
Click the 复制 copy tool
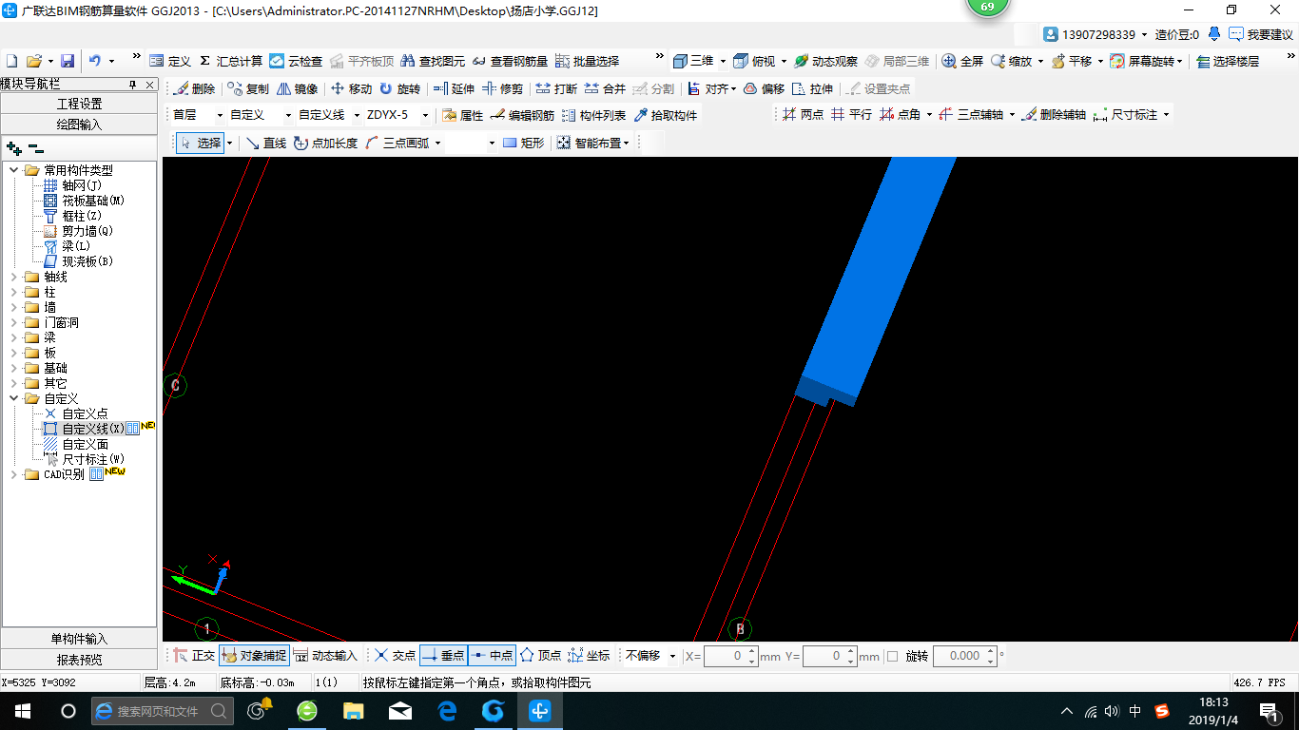pos(248,88)
